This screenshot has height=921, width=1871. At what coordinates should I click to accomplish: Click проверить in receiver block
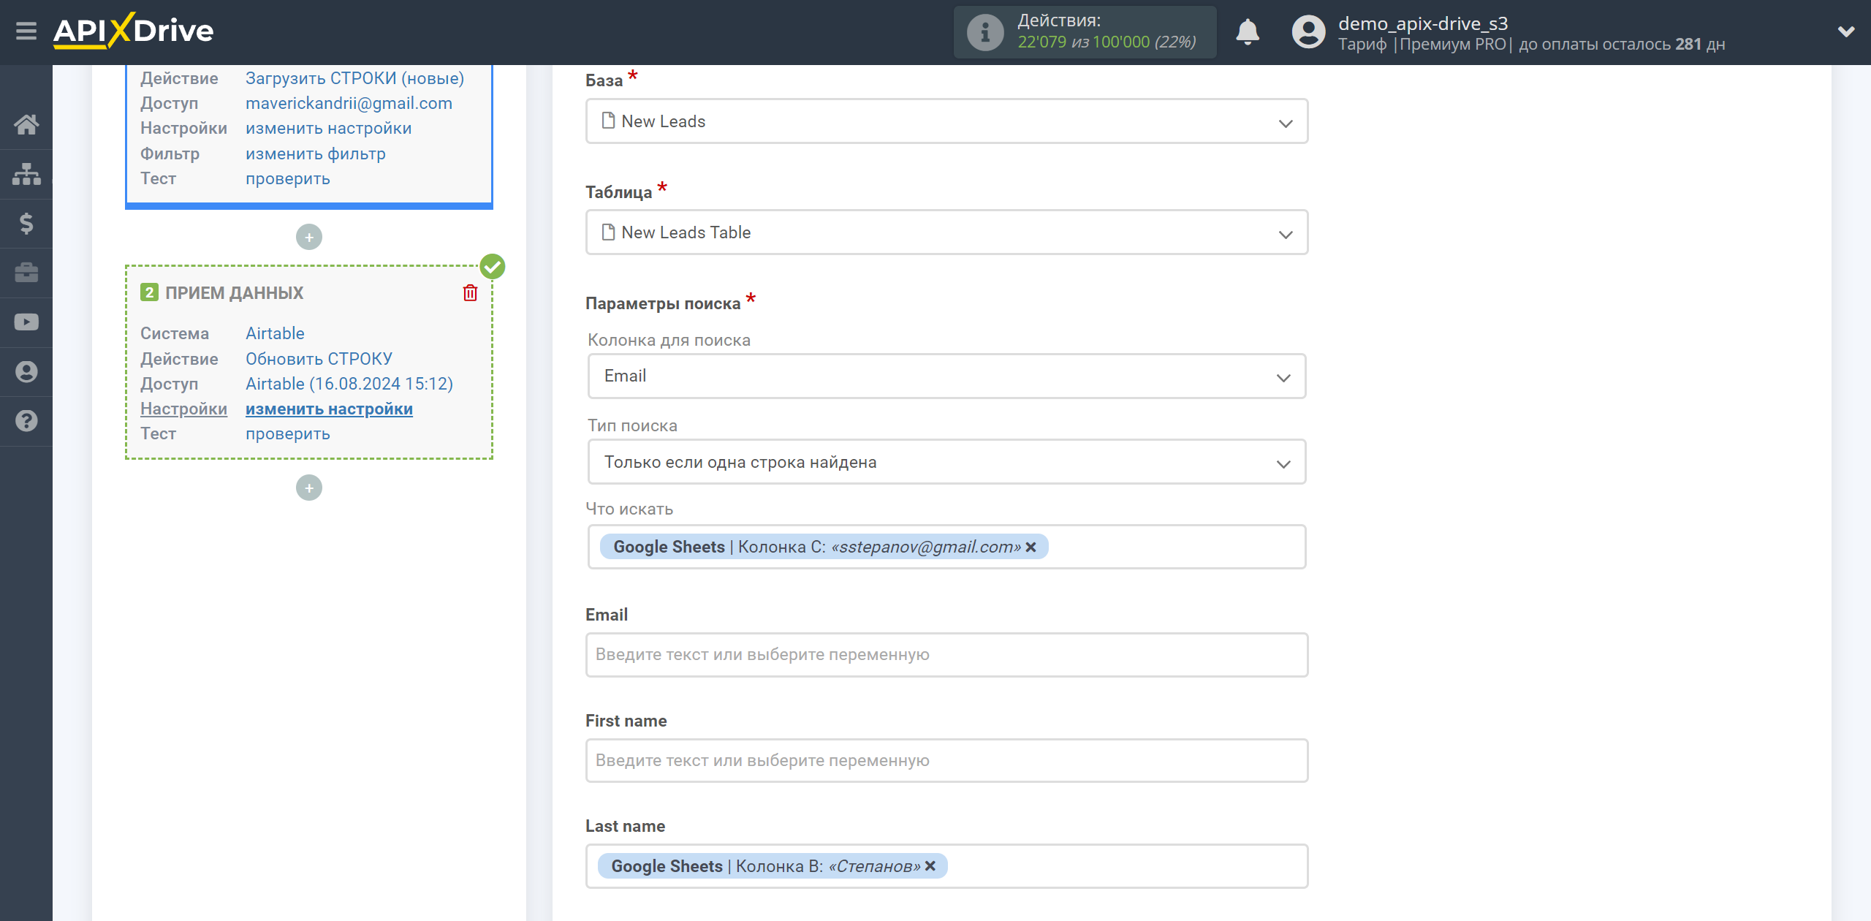tap(287, 433)
